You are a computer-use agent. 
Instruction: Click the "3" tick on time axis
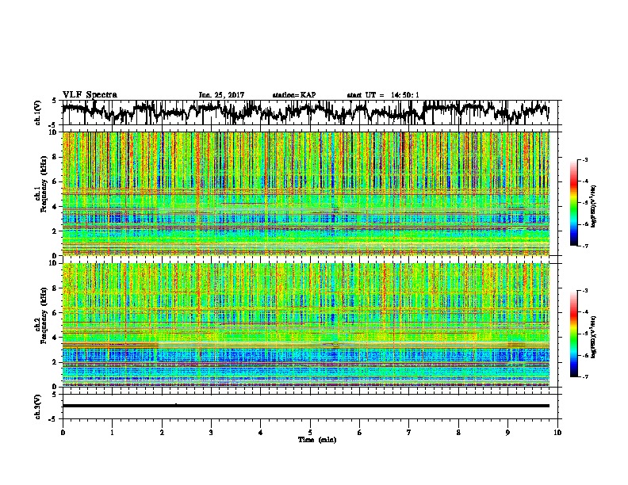click(x=211, y=433)
